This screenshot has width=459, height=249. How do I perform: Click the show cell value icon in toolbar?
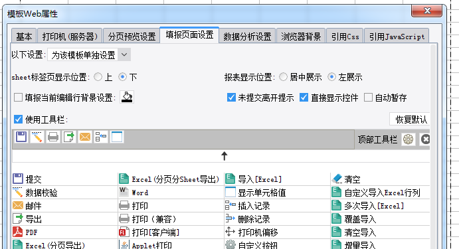coord(117,137)
